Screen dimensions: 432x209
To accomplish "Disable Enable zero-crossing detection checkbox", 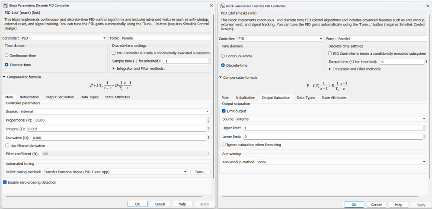I will coord(5,182).
